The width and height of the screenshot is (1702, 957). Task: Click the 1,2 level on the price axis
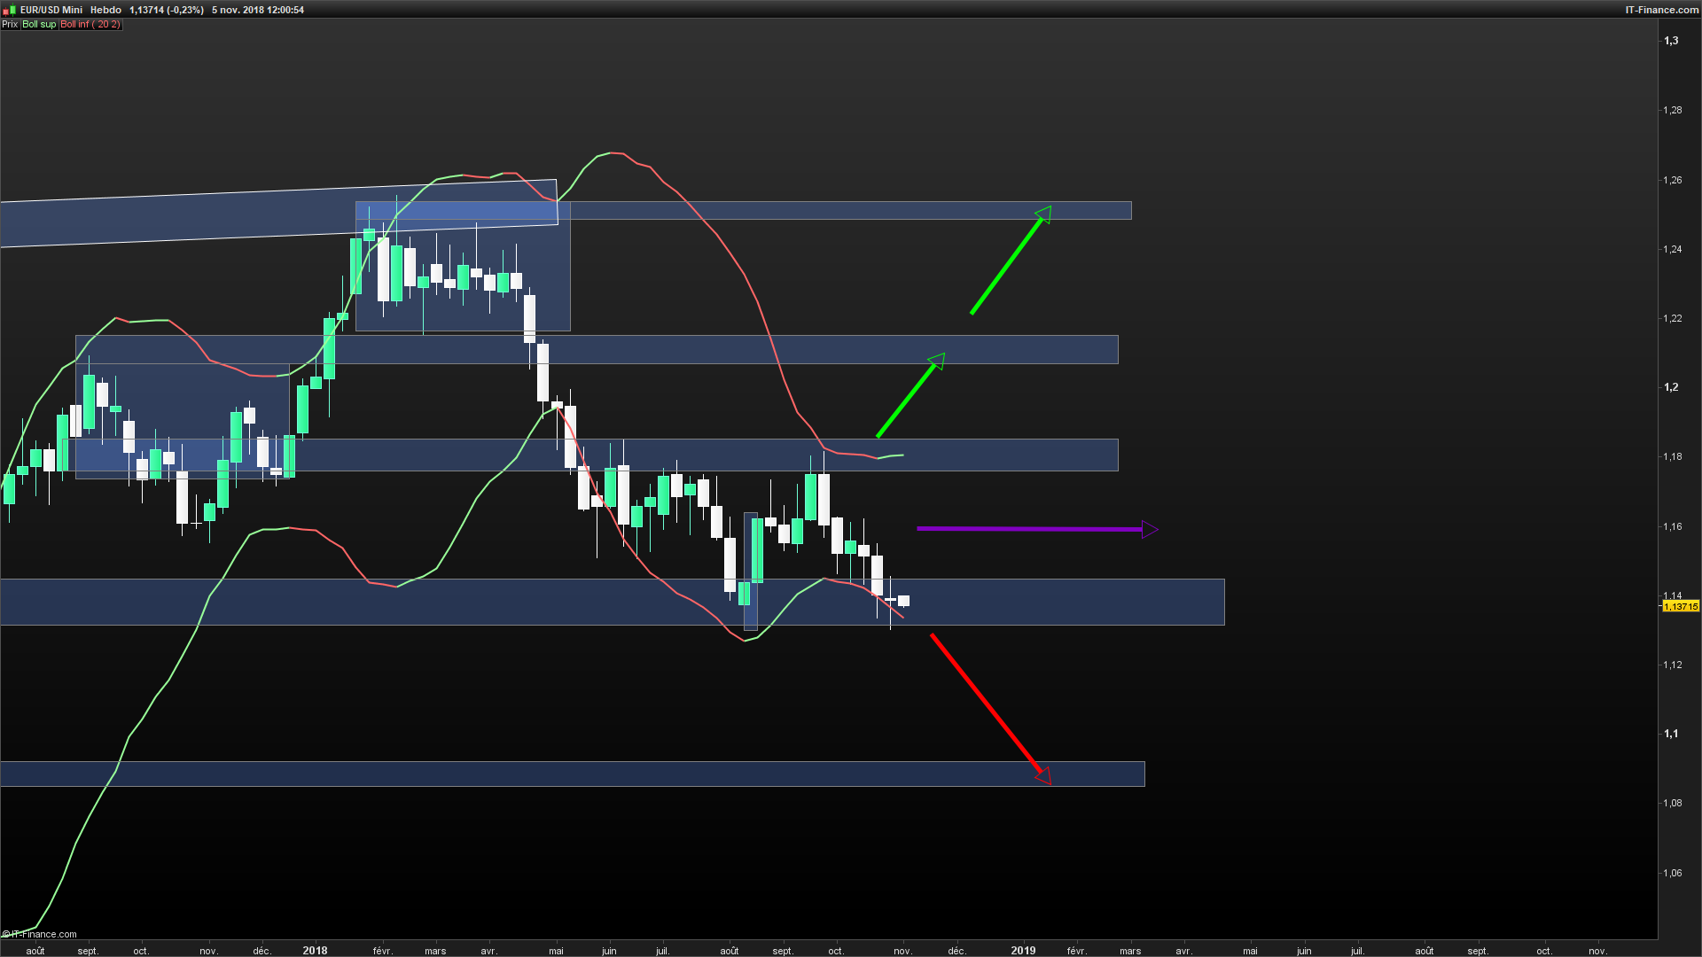(x=1671, y=387)
